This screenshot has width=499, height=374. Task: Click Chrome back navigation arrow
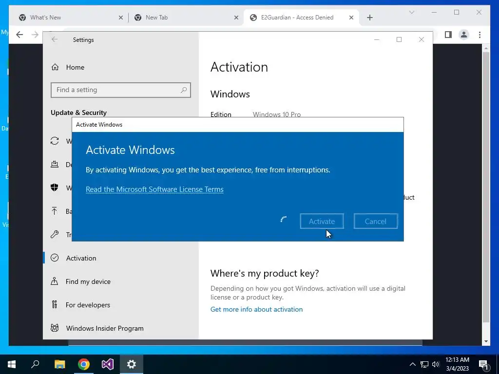[x=19, y=35]
